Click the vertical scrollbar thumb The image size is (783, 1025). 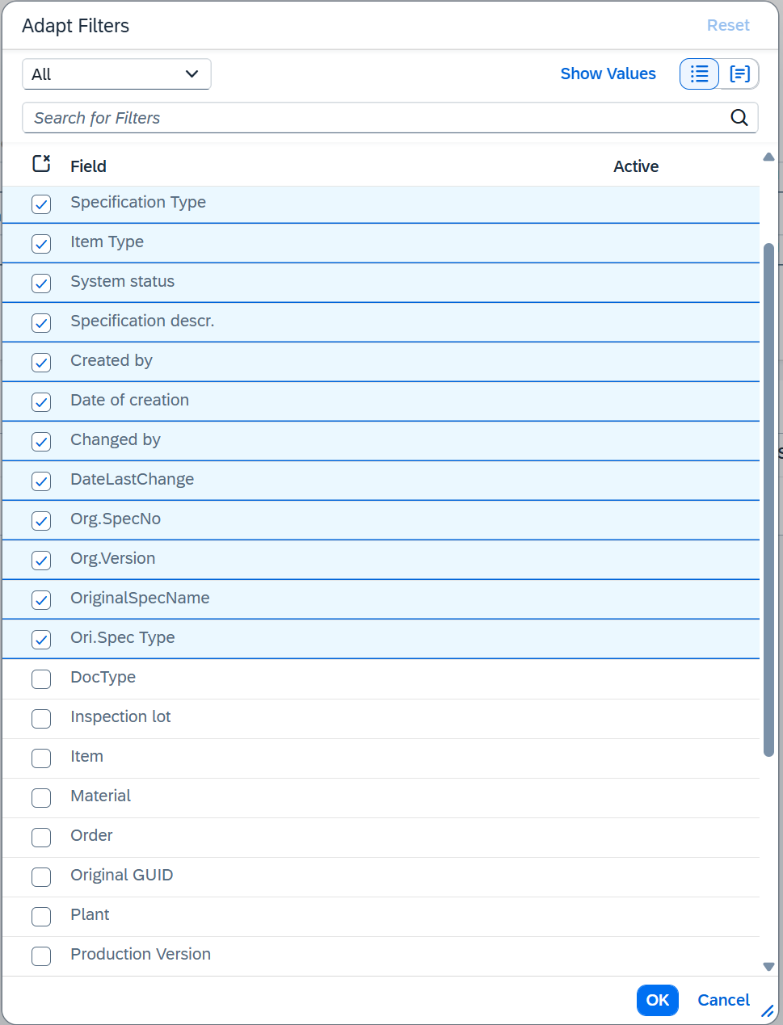768,499
